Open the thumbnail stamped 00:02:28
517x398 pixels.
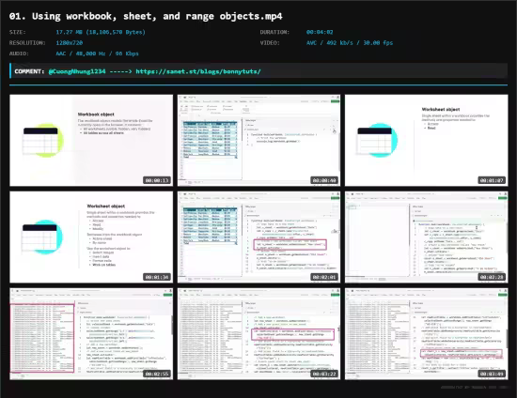tap(427, 237)
